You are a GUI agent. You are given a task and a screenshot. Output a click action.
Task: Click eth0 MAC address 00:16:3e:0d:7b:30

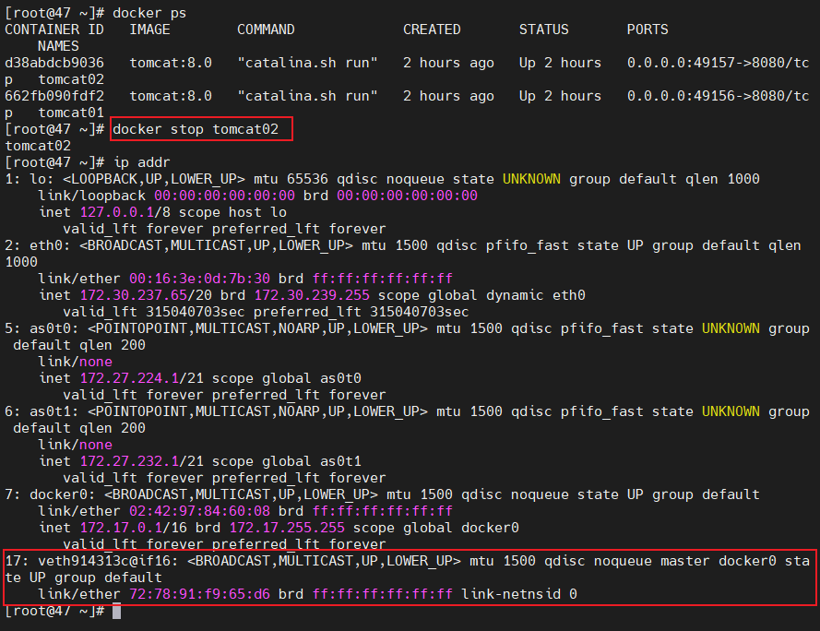pyautogui.click(x=224, y=279)
